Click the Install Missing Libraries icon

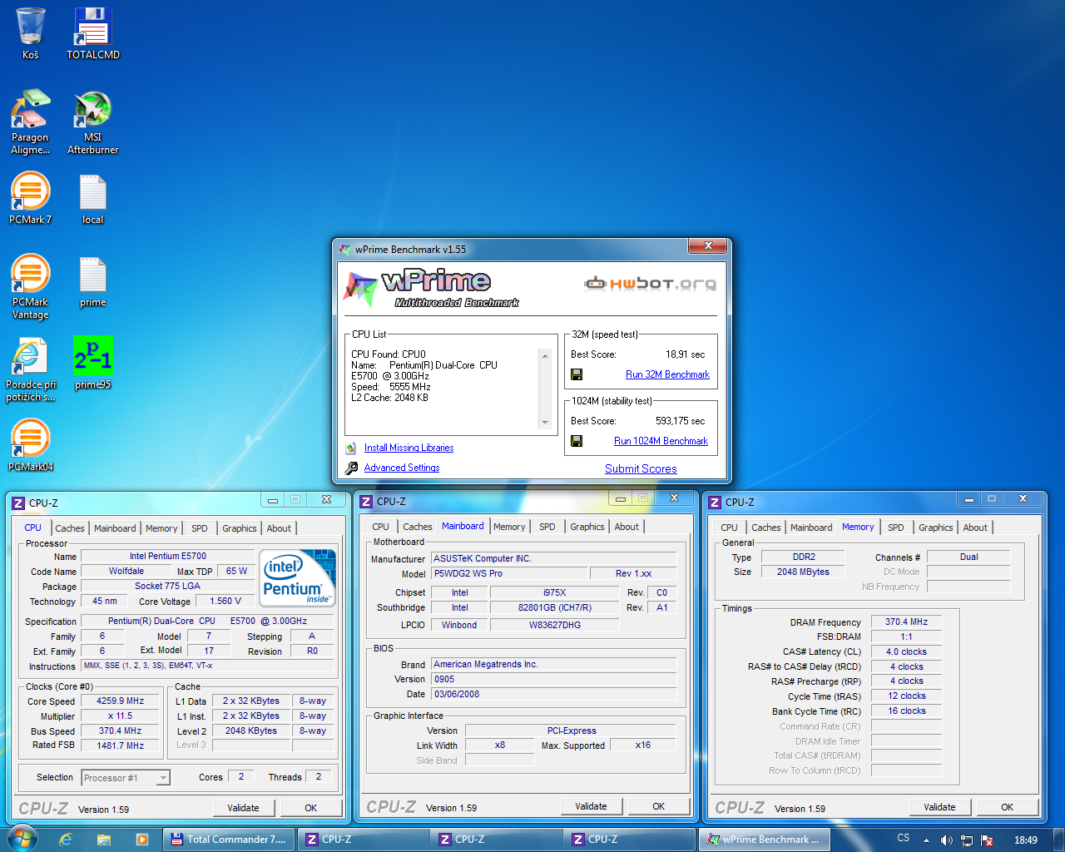coord(351,448)
